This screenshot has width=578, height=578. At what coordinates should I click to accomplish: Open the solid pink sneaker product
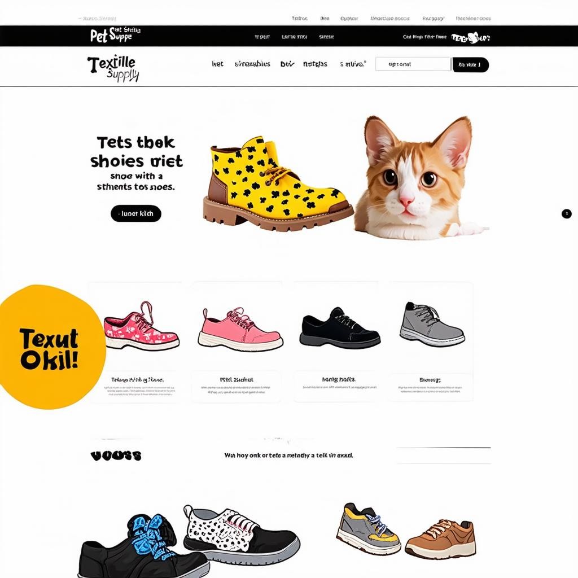click(x=240, y=329)
